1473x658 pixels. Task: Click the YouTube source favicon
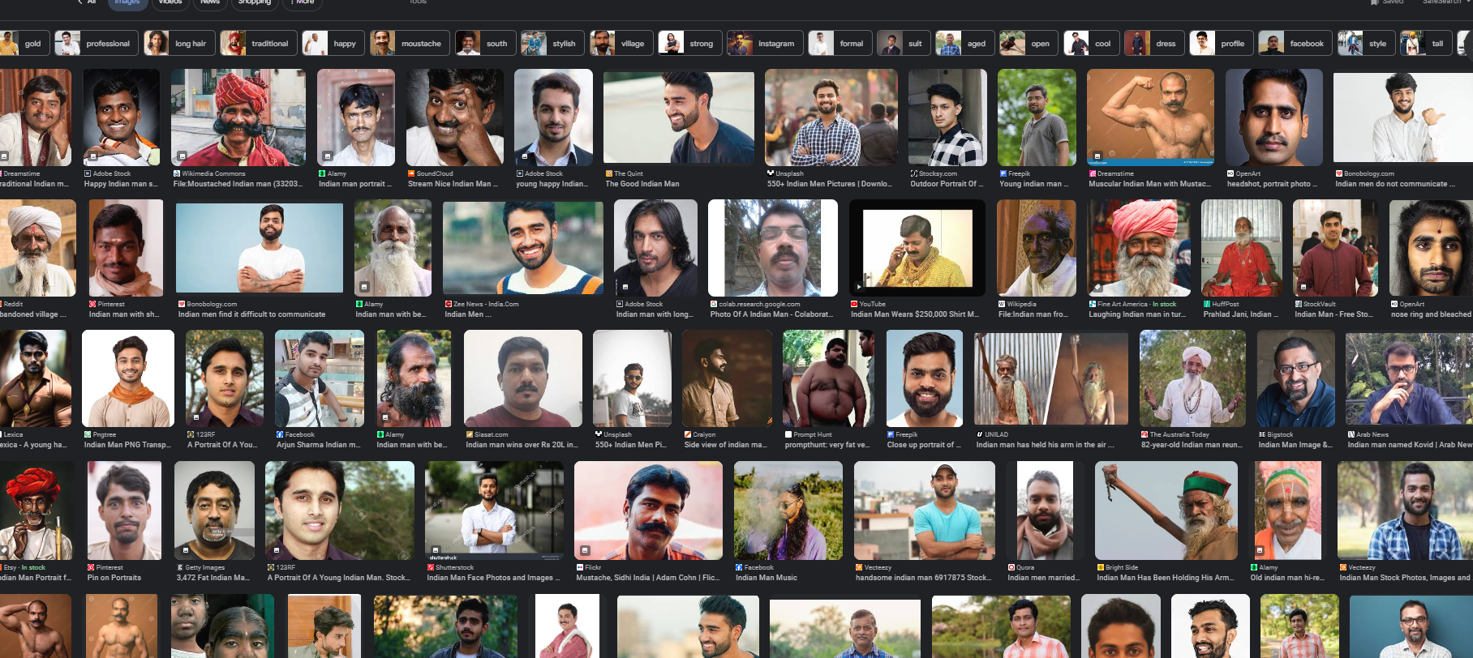click(854, 304)
